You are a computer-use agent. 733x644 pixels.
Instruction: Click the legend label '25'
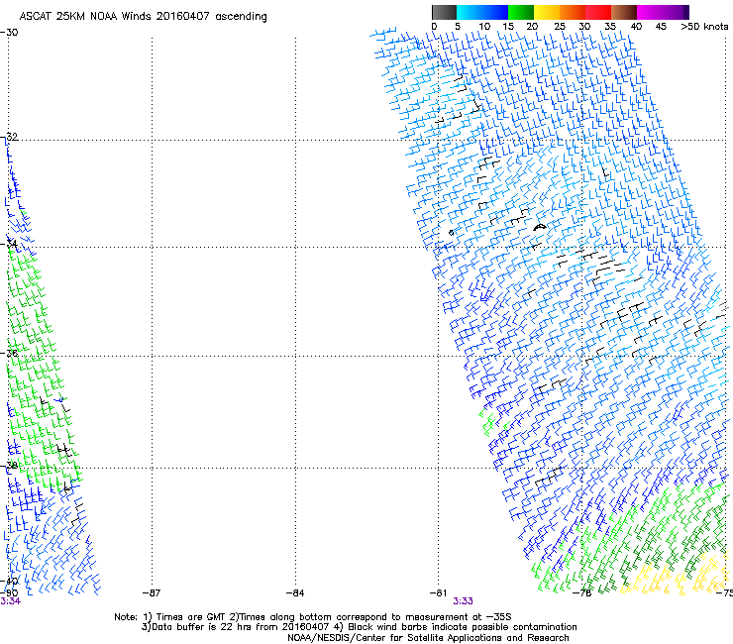(560, 27)
